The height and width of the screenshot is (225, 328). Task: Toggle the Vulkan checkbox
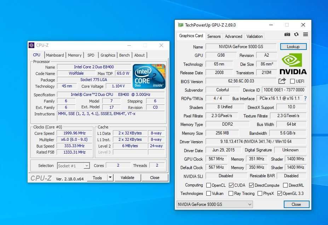[x=208, y=194]
